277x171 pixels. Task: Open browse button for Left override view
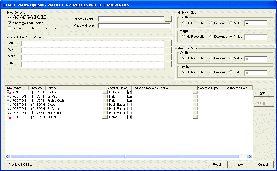point(168,43)
